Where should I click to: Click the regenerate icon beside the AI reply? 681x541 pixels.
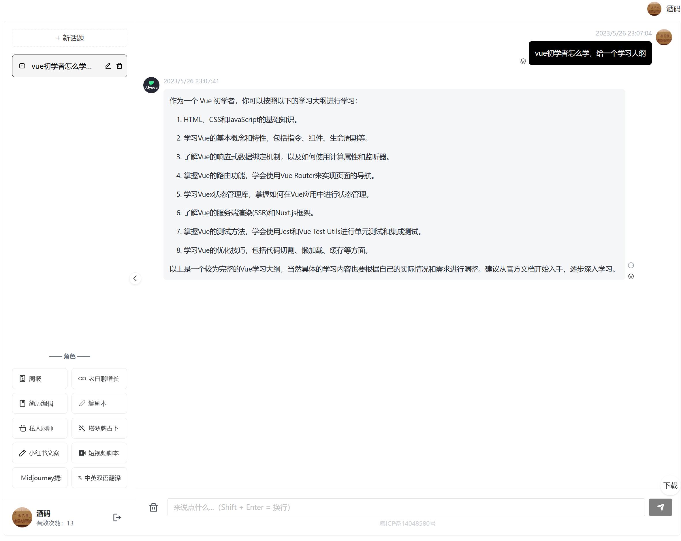pos(631,265)
